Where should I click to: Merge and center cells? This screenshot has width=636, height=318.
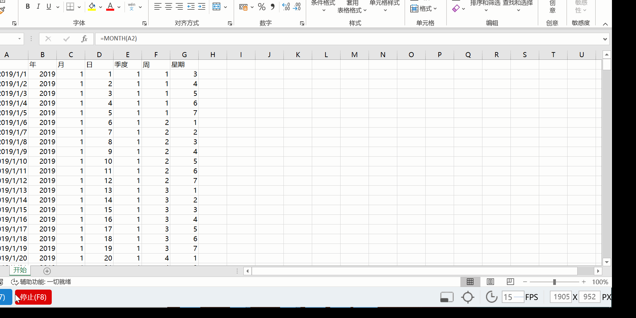tap(217, 7)
